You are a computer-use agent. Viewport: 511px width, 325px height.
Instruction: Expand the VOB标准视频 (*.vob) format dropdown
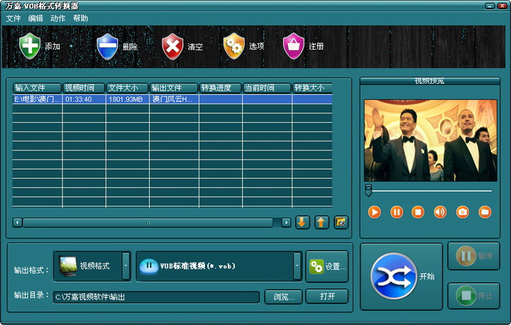click(x=297, y=266)
